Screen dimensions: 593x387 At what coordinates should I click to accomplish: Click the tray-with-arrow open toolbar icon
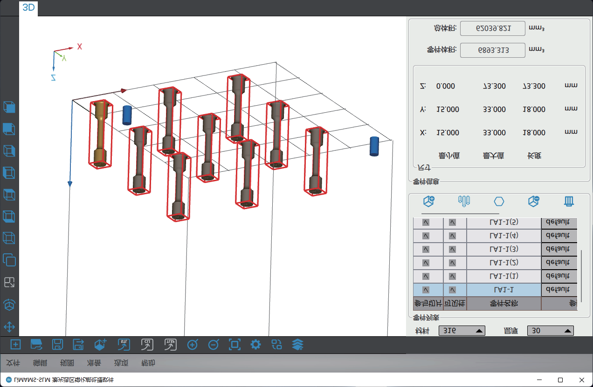coord(36,345)
